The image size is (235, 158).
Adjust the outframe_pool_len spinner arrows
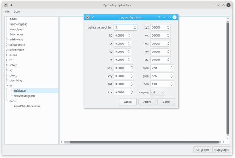tap(135, 27)
